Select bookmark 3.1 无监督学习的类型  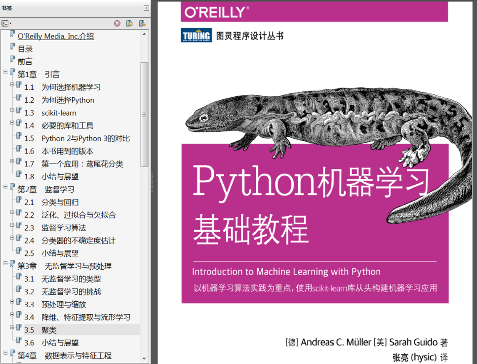tap(62, 279)
